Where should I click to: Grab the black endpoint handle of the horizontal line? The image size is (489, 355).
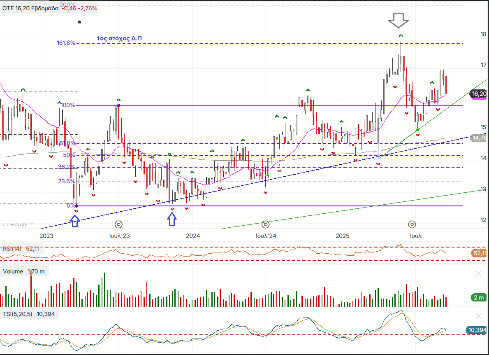[79, 22]
